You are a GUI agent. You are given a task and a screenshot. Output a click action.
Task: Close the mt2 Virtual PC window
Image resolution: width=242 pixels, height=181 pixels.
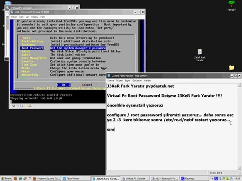(143, 12)
